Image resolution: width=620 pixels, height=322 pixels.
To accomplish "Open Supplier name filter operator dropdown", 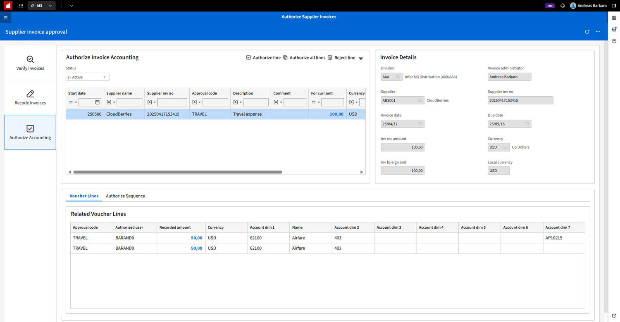I will pyautogui.click(x=111, y=102).
